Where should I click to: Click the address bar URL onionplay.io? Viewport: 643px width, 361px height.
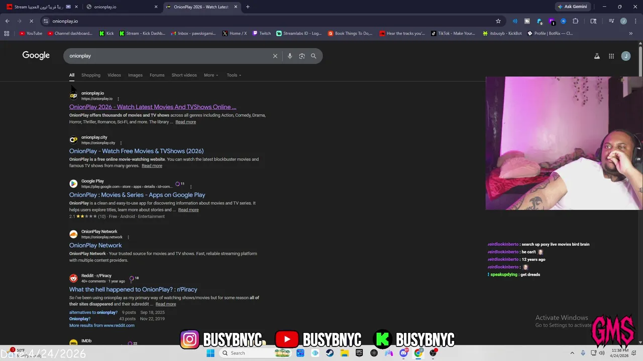pos(65,21)
